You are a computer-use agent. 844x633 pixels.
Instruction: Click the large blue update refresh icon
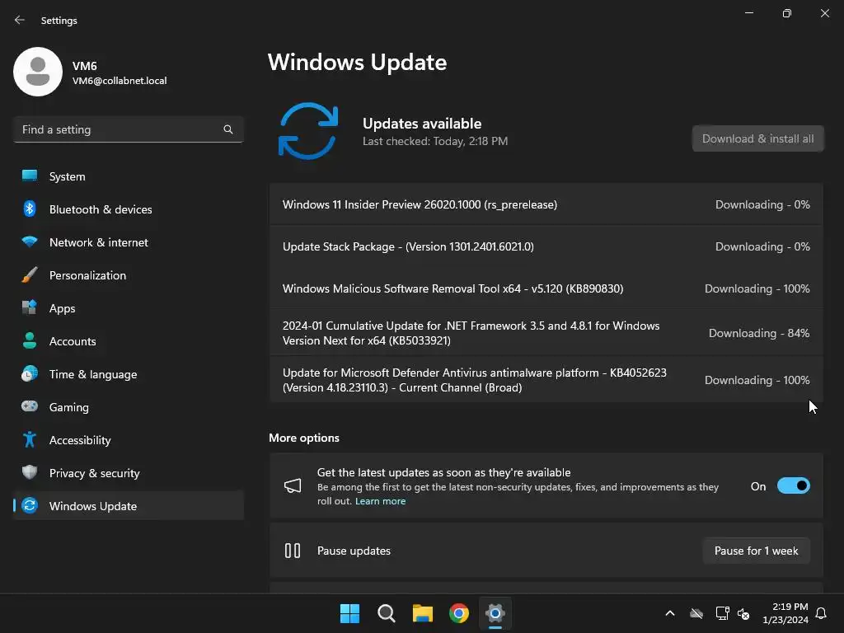click(x=308, y=131)
